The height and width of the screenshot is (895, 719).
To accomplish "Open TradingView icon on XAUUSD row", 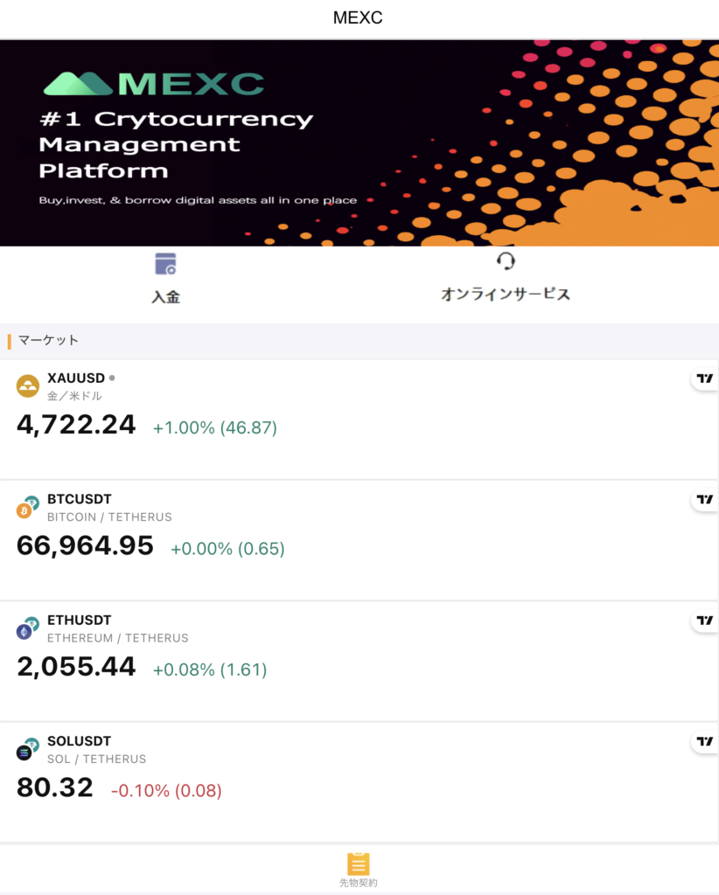I will tap(705, 378).
